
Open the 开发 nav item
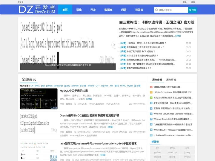[93, 10]
